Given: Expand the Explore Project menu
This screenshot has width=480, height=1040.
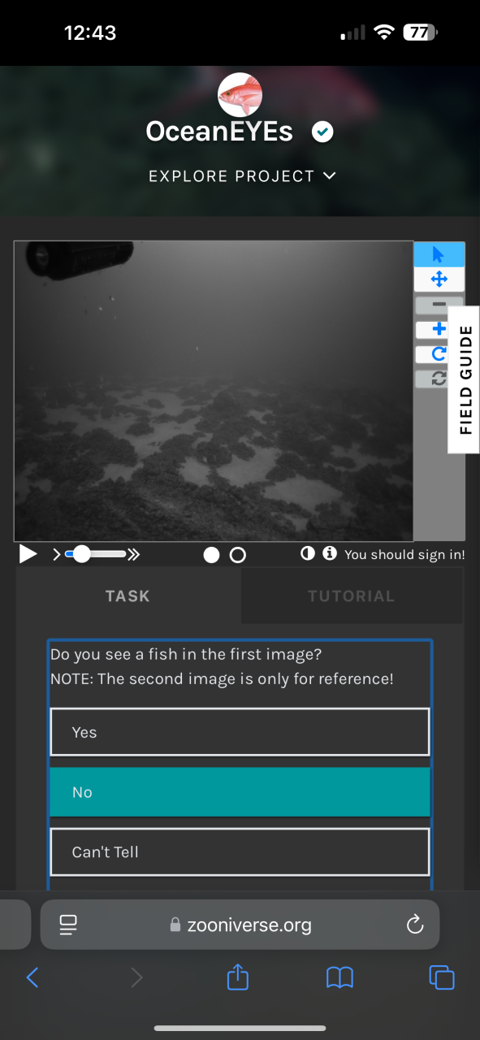Looking at the screenshot, I should [242, 175].
